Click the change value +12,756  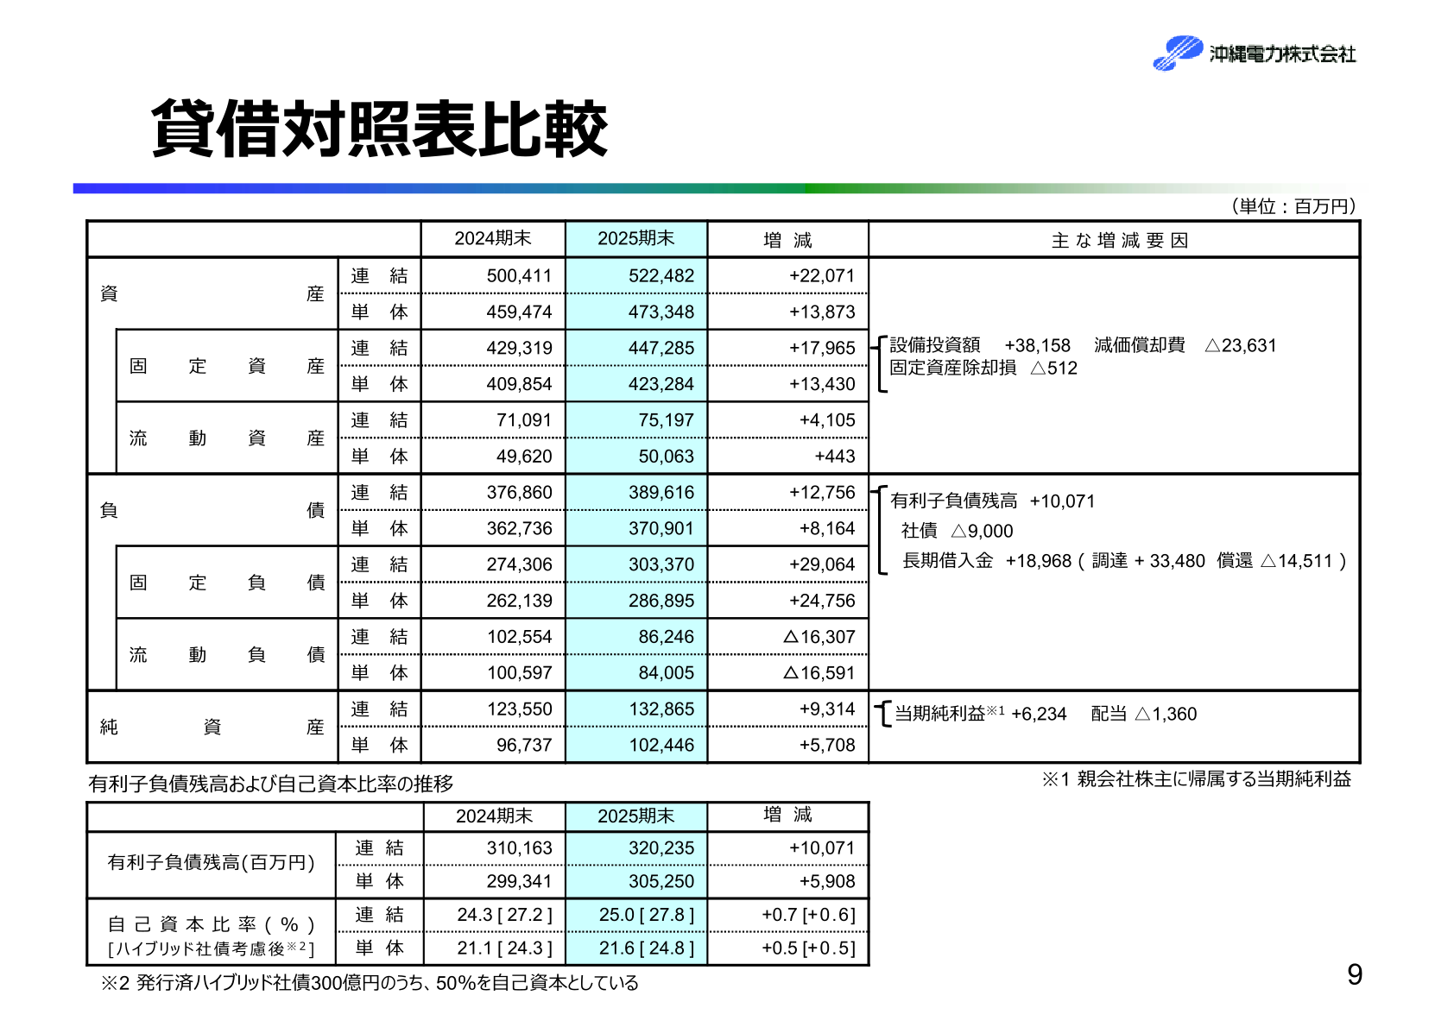(822, 492)
